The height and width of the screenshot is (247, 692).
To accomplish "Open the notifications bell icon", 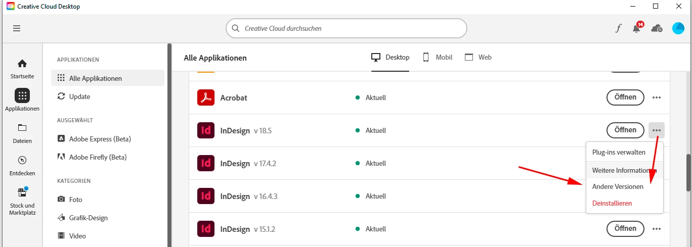I will point(637,28).
